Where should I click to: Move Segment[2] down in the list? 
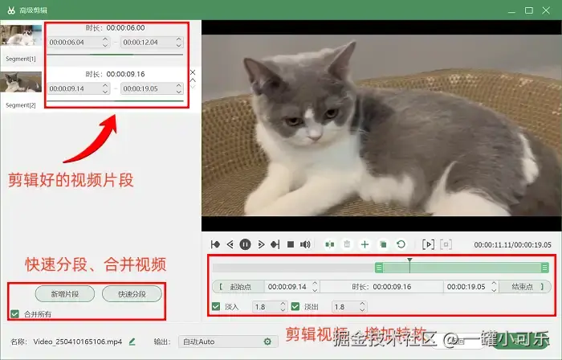(x=193, y=87)
